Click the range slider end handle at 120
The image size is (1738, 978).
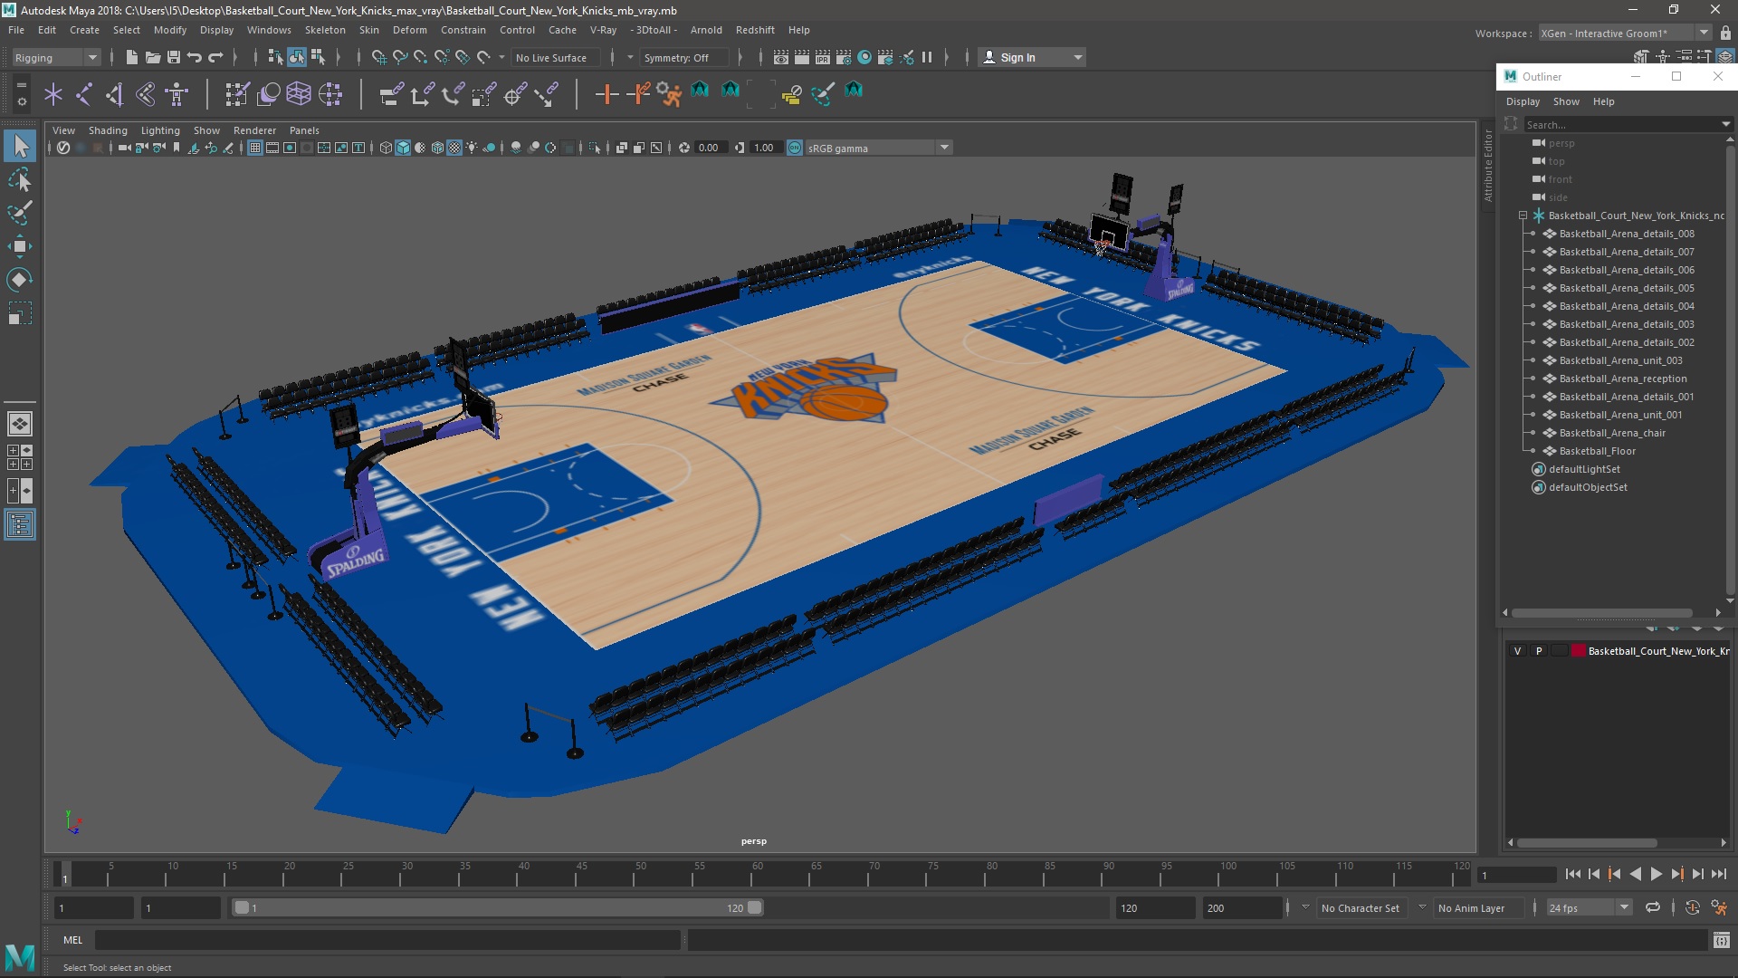[755, 907]
